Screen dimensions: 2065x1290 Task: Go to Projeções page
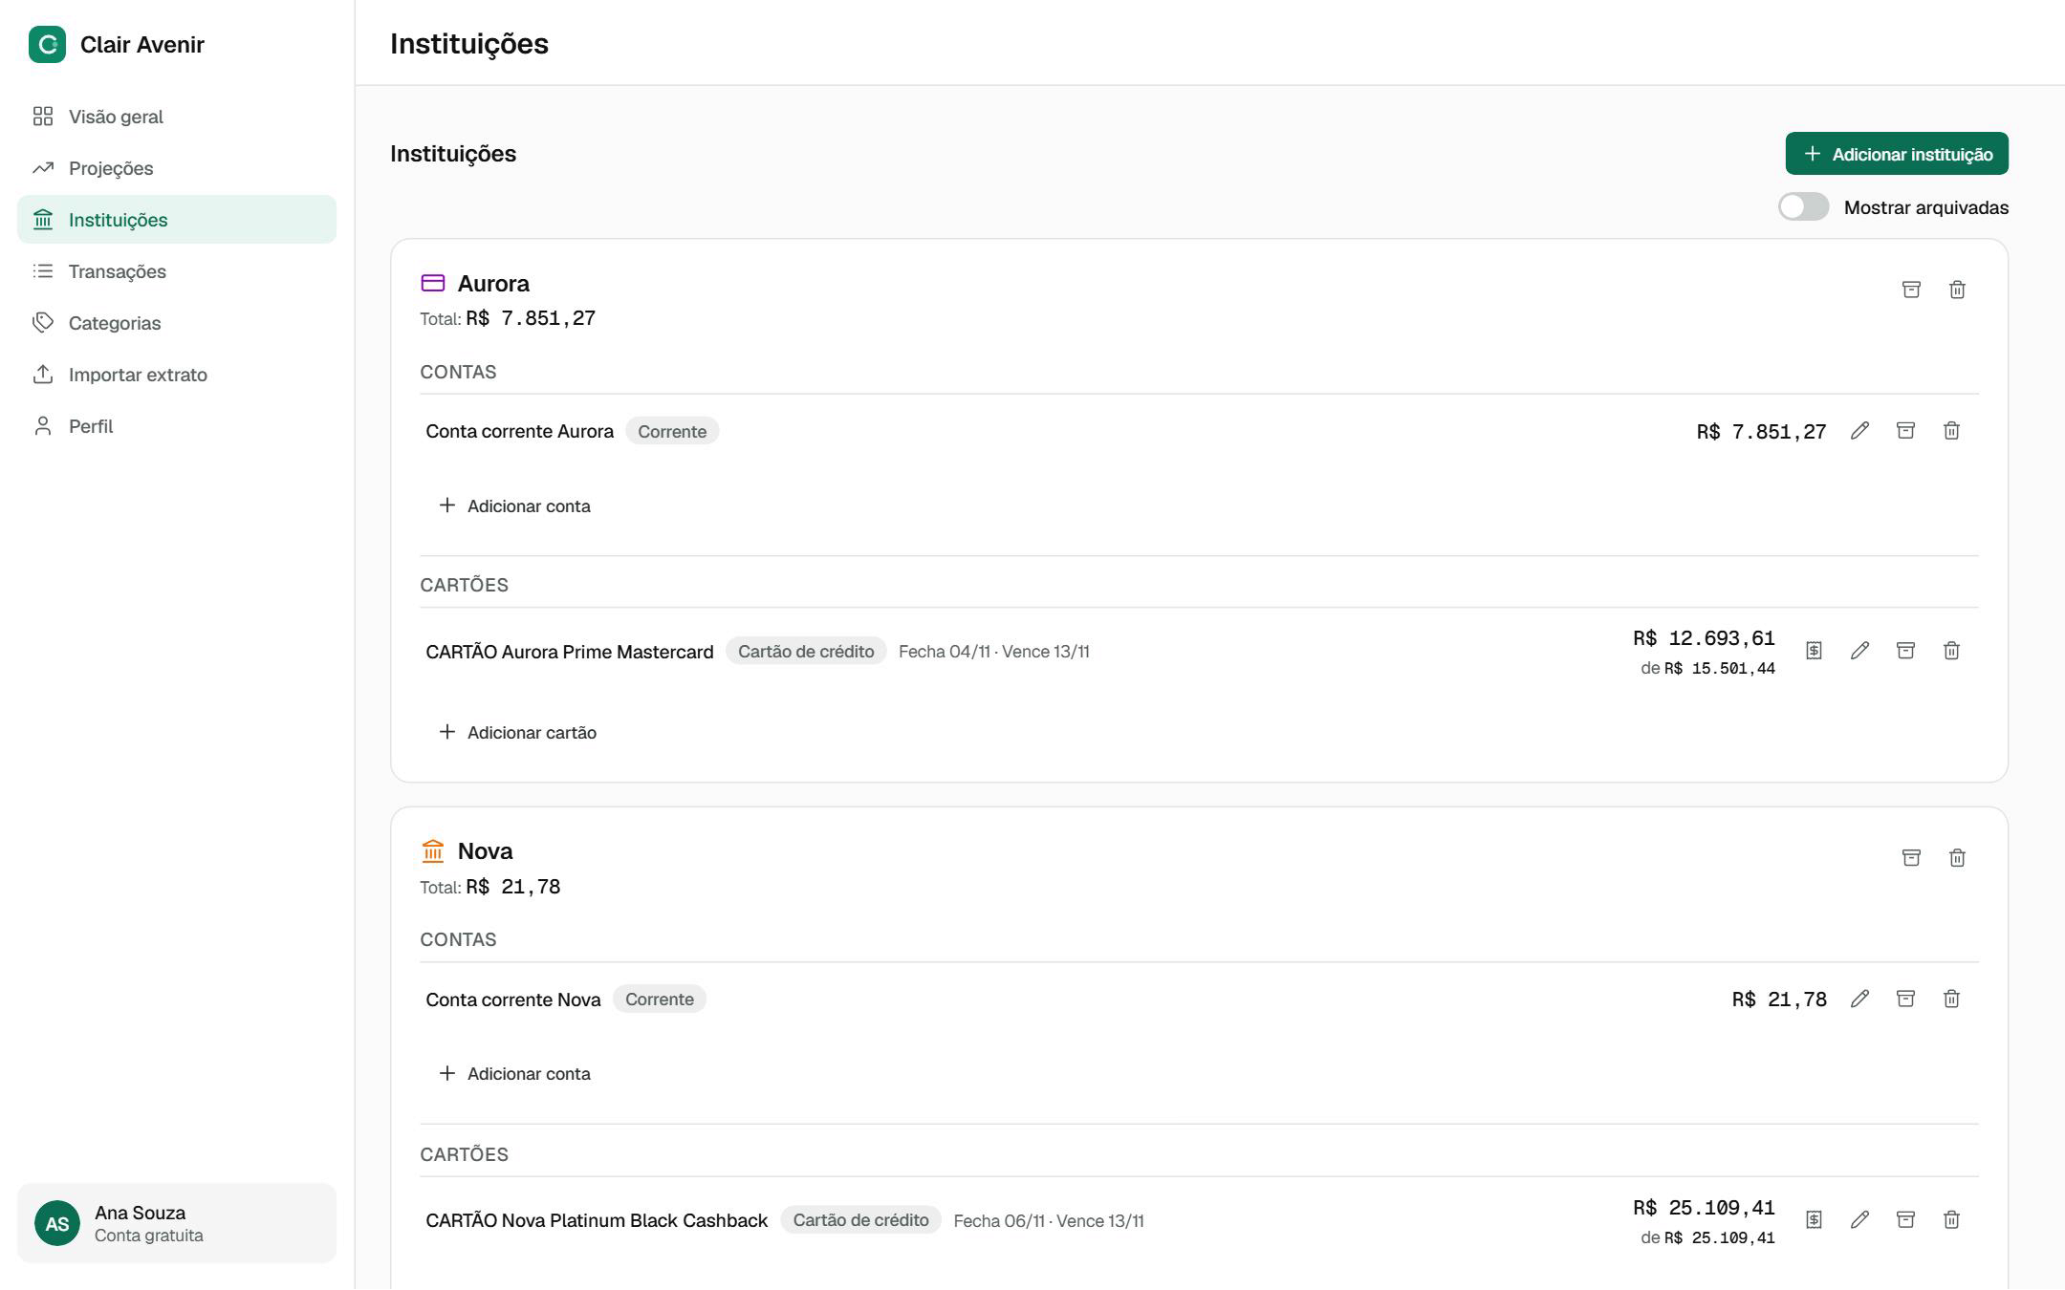click(177, 168)
